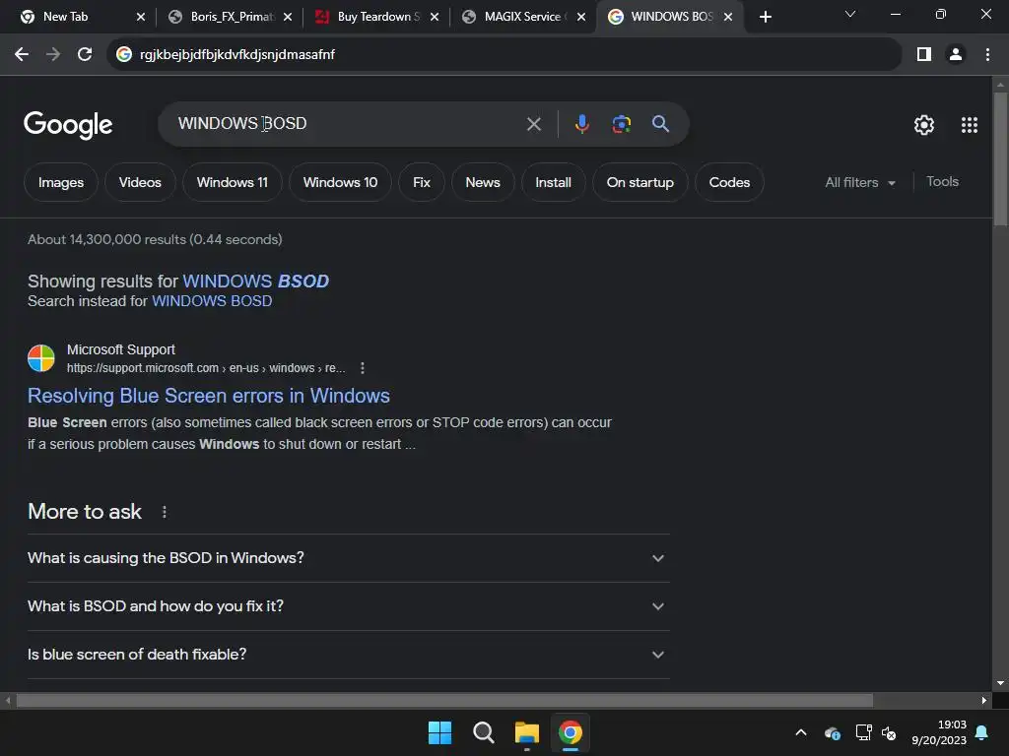The image size is (1009, 756).
Task: Click the OneDrive cloud tray icon
Action: (832, 732)
